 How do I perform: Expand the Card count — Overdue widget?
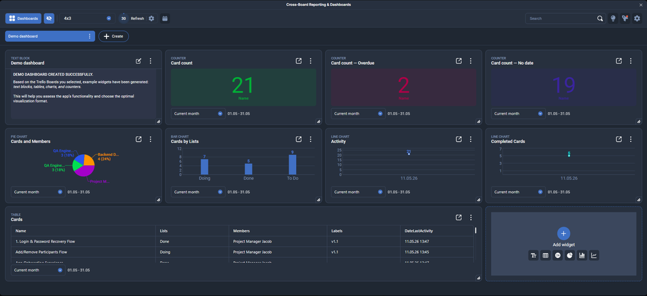(x=459, y=61)
